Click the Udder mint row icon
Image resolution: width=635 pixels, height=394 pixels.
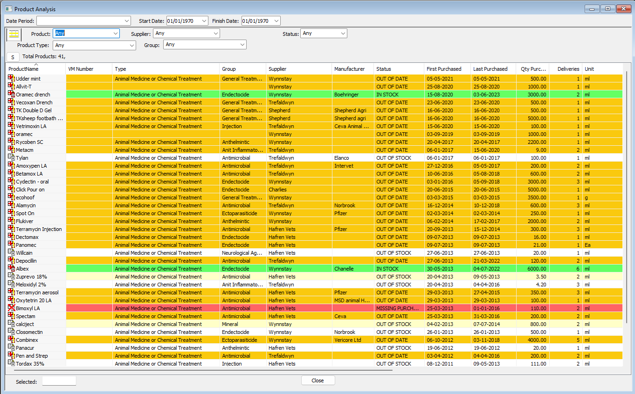click(12, 79)
